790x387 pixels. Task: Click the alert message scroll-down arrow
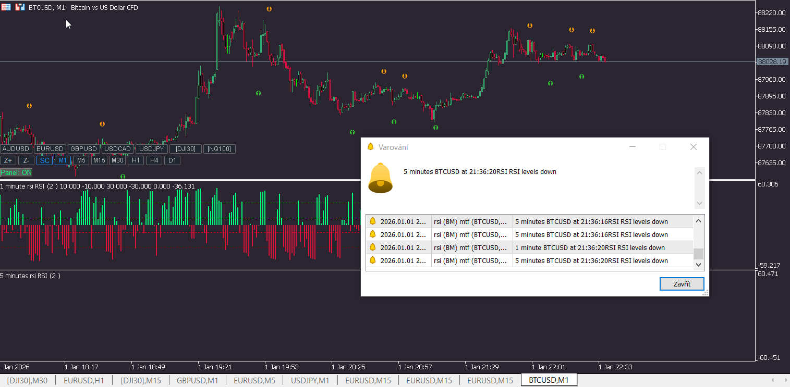tap(700, 204)
